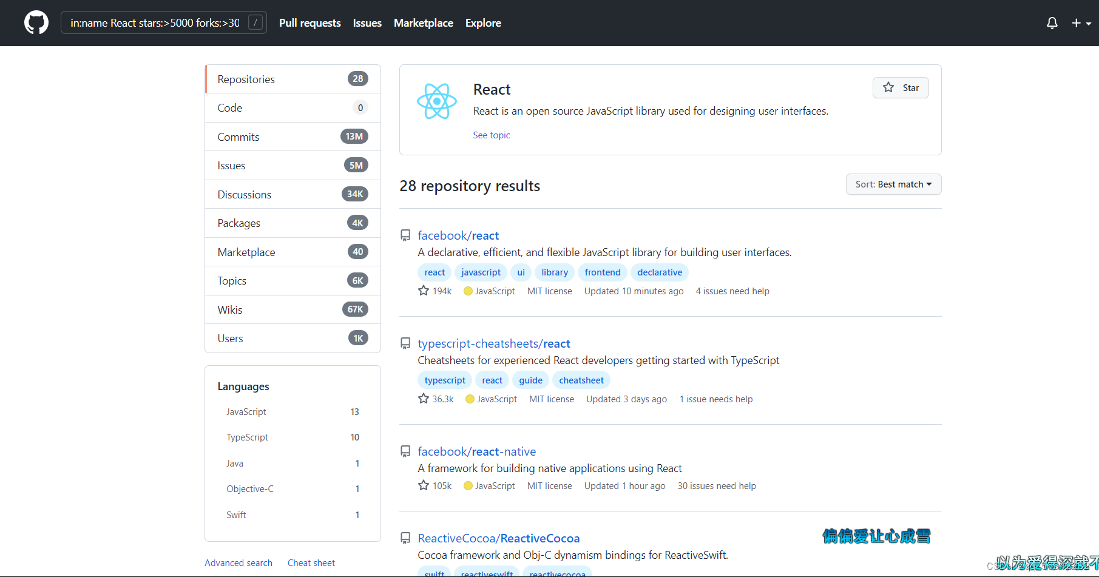Screen dimensions: 1099x577
Task: Click the repo icon beside facebook/react
Action: (x=405, y=235)
